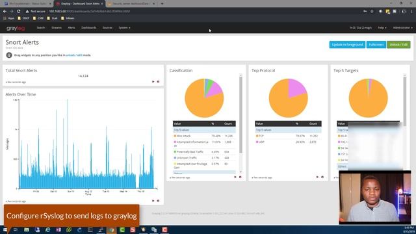Click the Unknown Traffic row
416x234 pixels.
(x=204, y=158)
